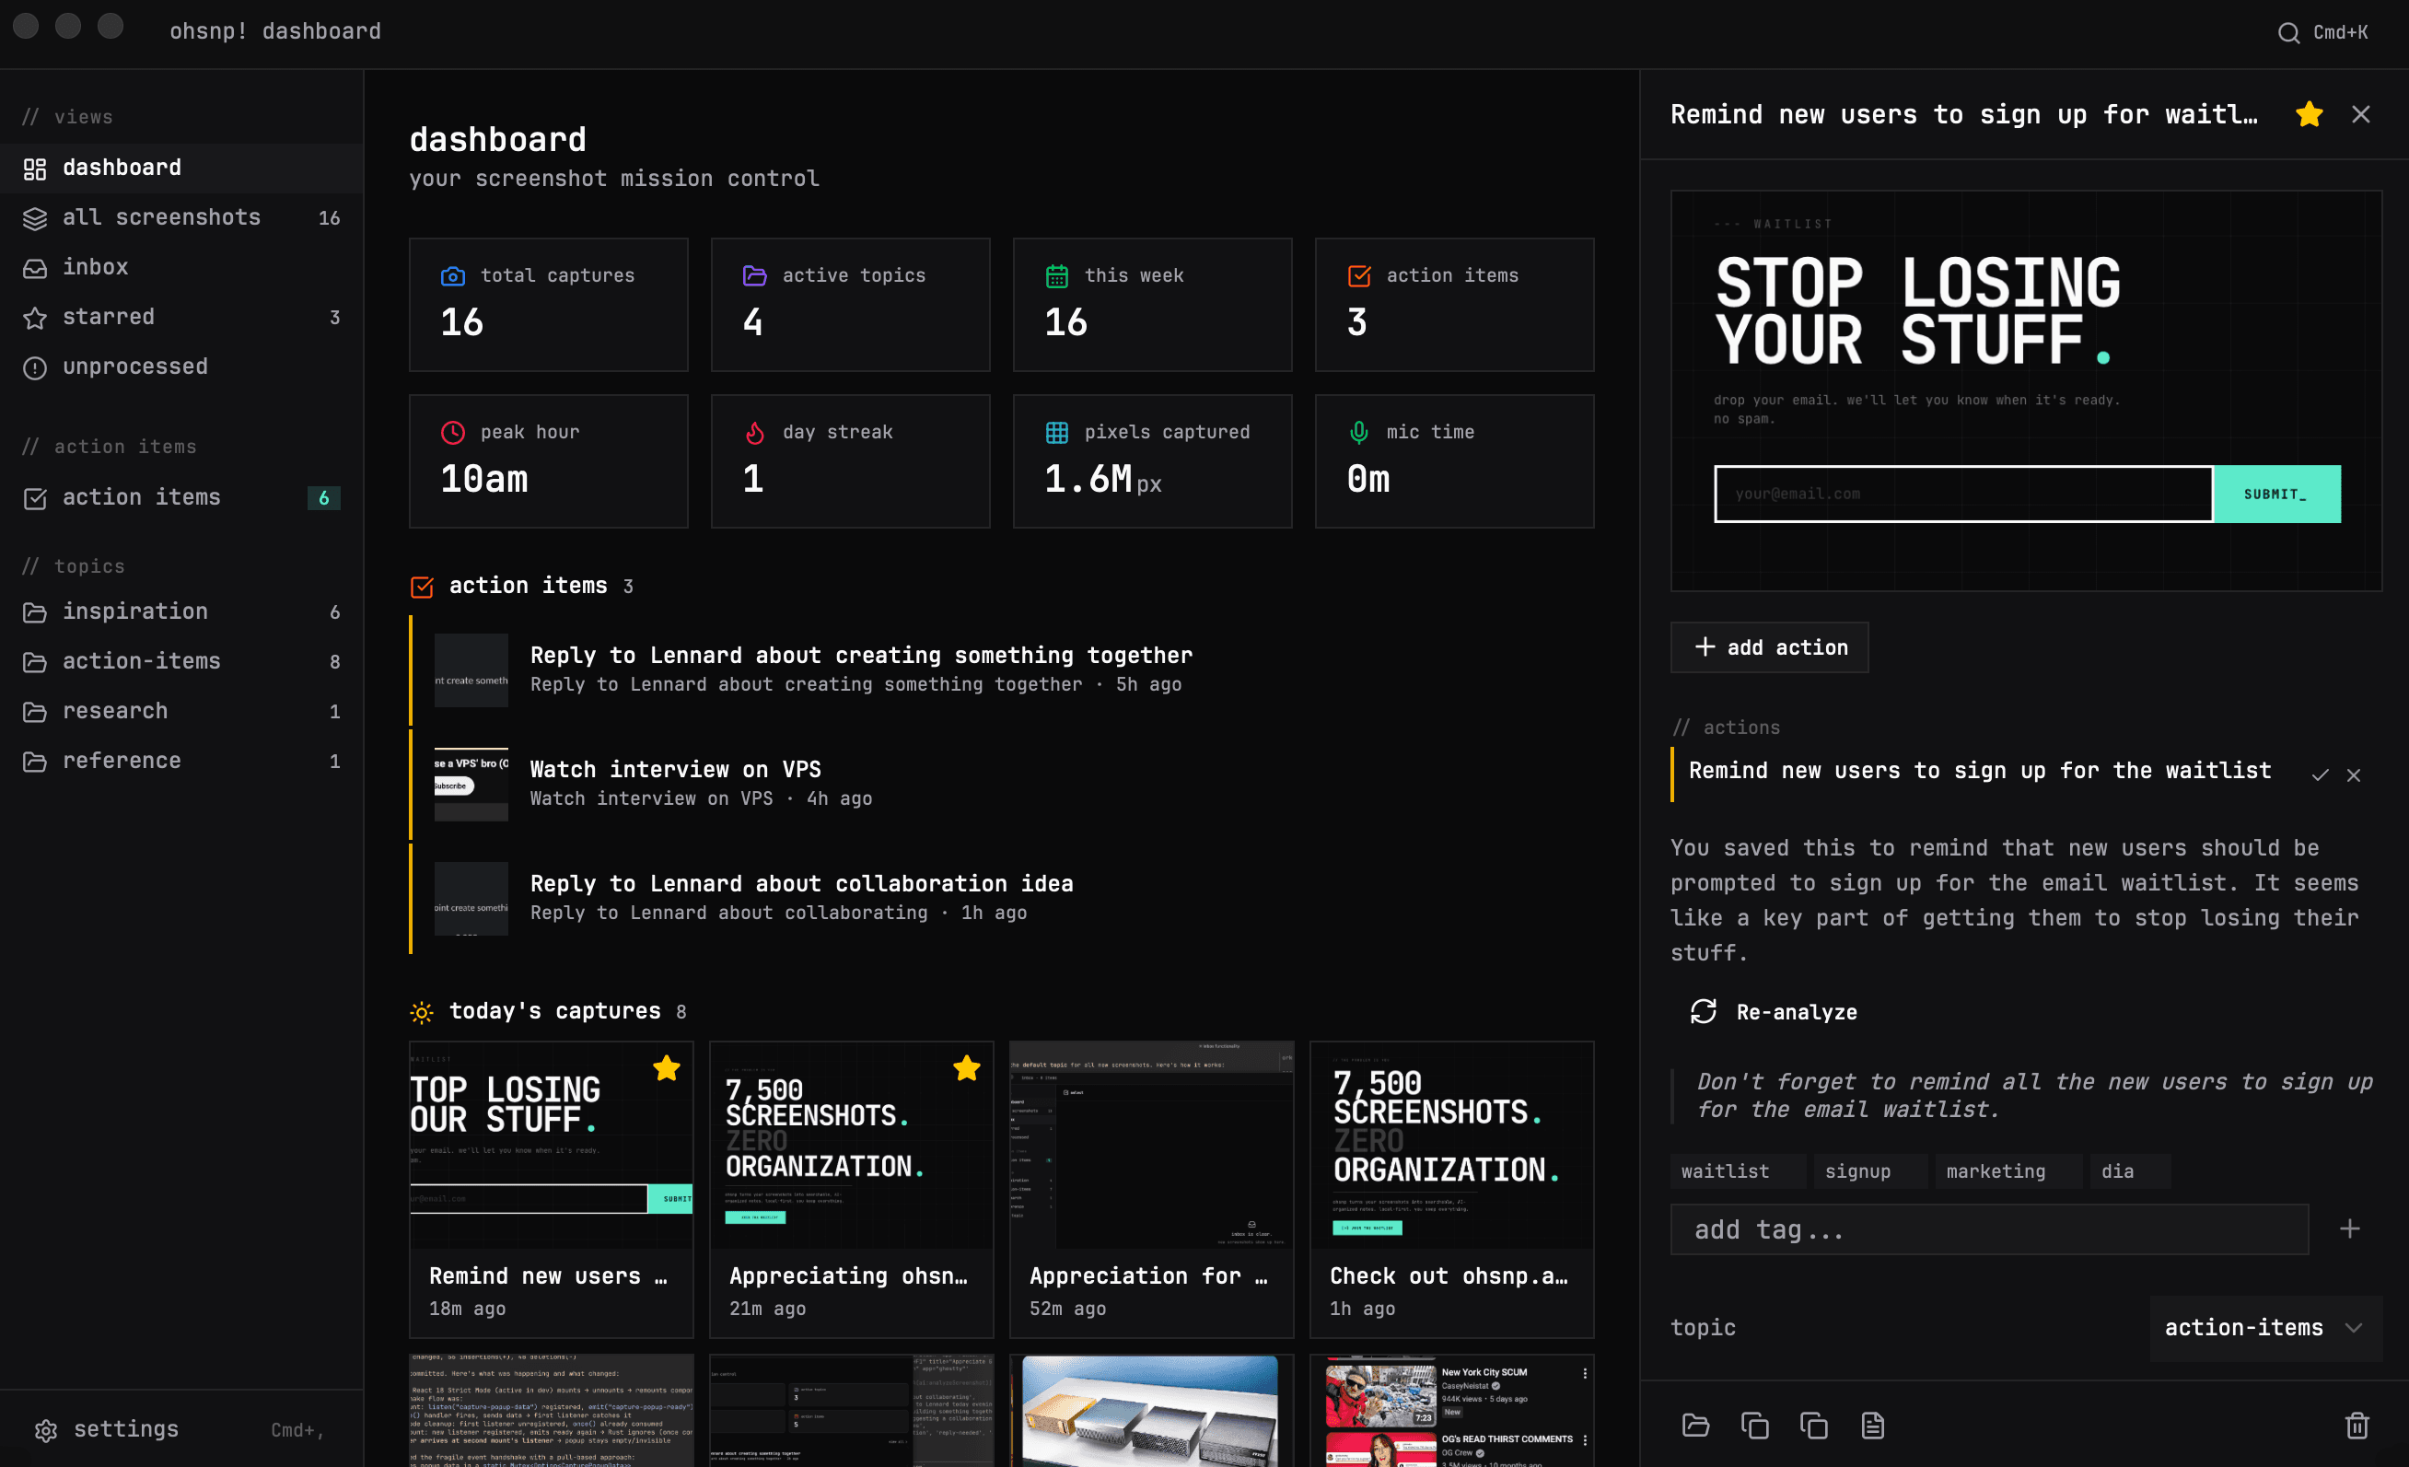Open settings via the gear icon
Viewport: 2409px width, 1467px height.
pos(45,1429)
